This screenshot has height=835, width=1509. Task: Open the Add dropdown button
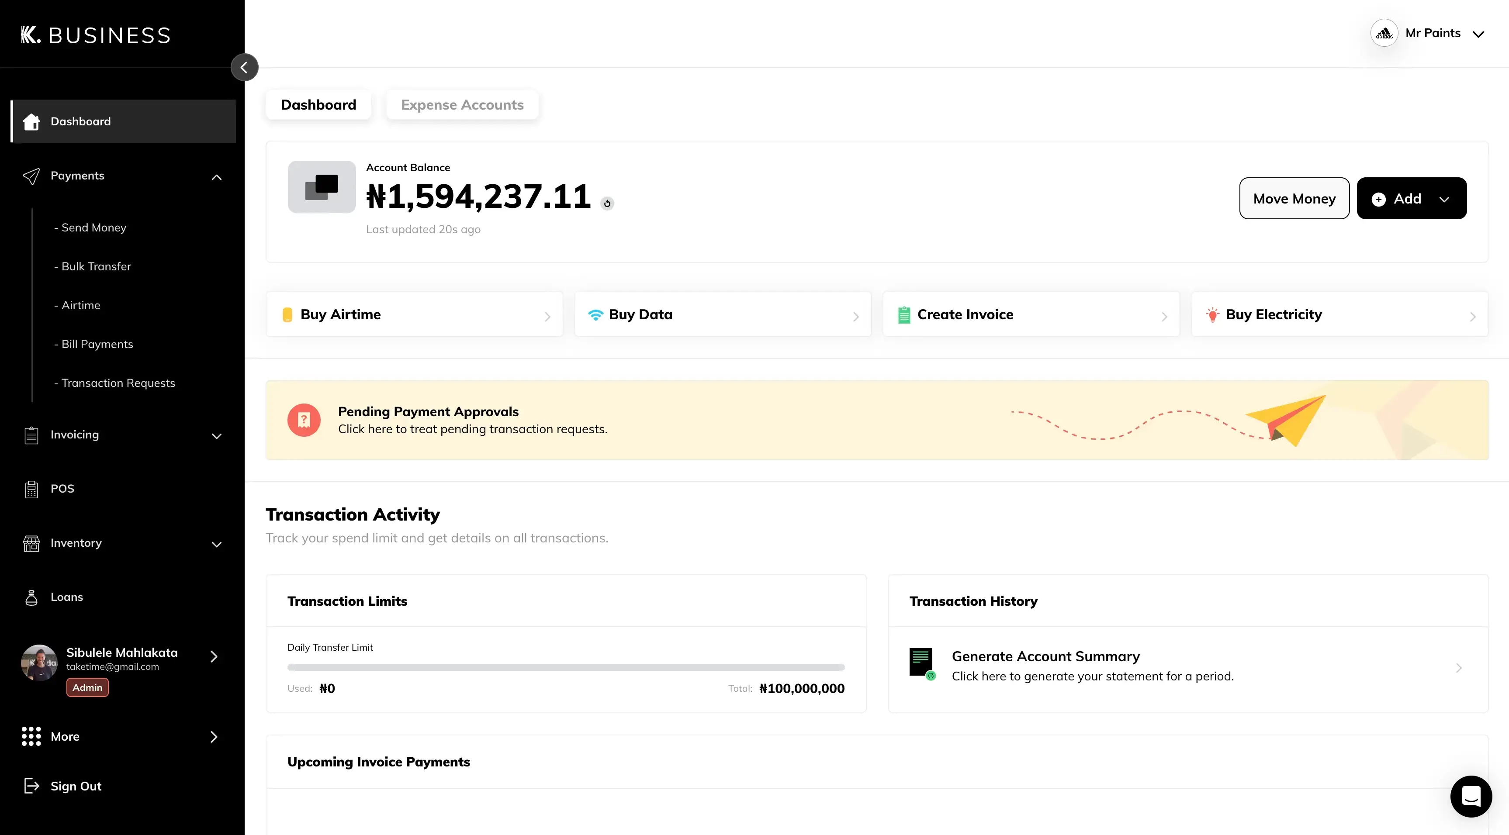[x=1411, y=199]
